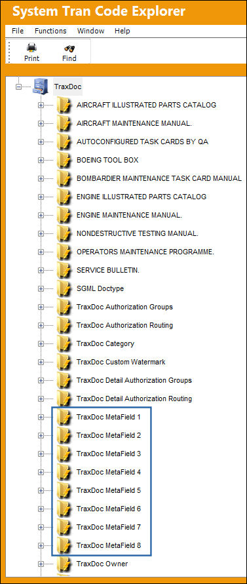Expand AIRCRAFT ILLUSTRATED PARTS CATALOG node
The height and width of the screenshot is (584, 247).
point(41,106)
